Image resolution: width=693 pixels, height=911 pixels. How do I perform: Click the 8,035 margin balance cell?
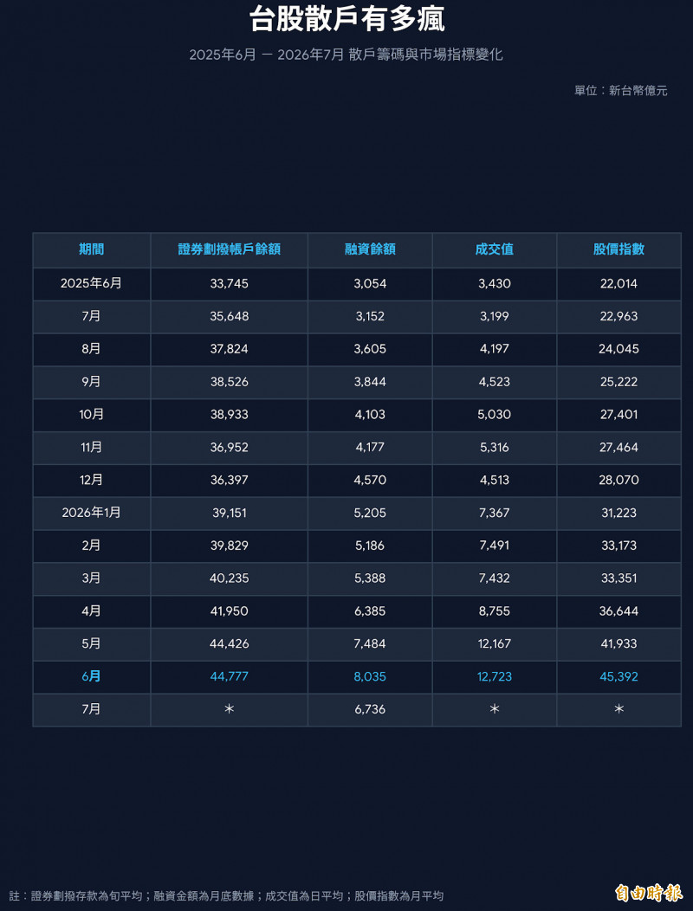pos(370,677)
